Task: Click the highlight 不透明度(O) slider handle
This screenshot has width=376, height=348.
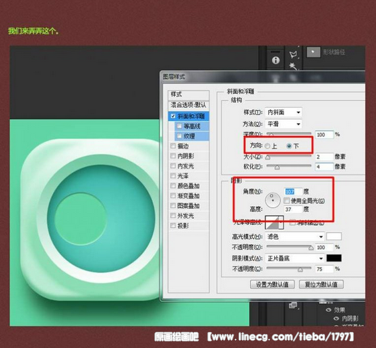Action: coord(311,248)
